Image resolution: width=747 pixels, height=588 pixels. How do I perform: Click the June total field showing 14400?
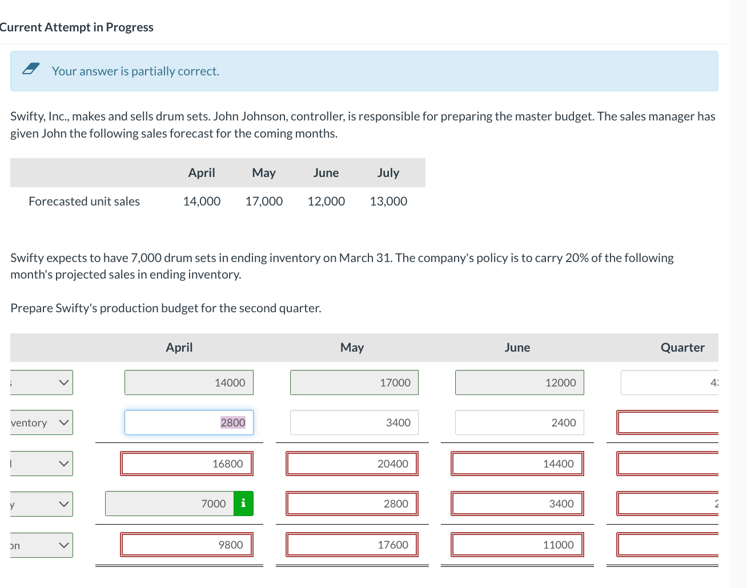point(517,464)
